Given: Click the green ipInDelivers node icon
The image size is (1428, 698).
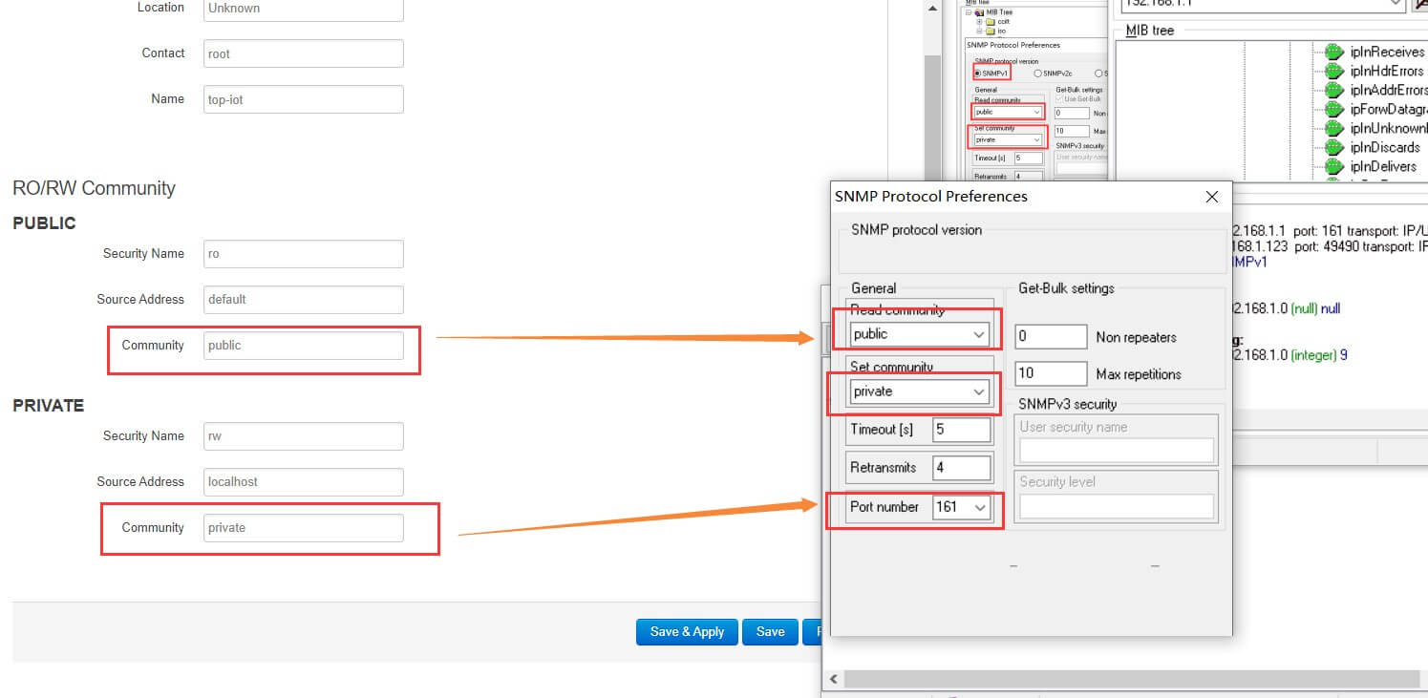Looking at the screenshot, I should pyautogui.click(x=1333, y=166).
